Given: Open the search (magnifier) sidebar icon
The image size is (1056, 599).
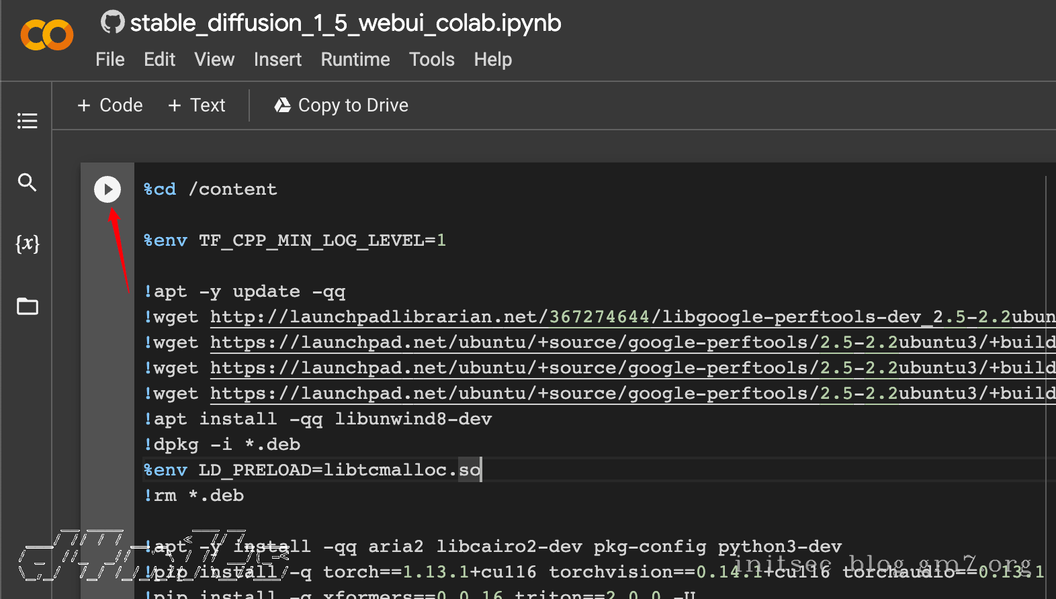Looking at the screenshot, I should (27, 182).
